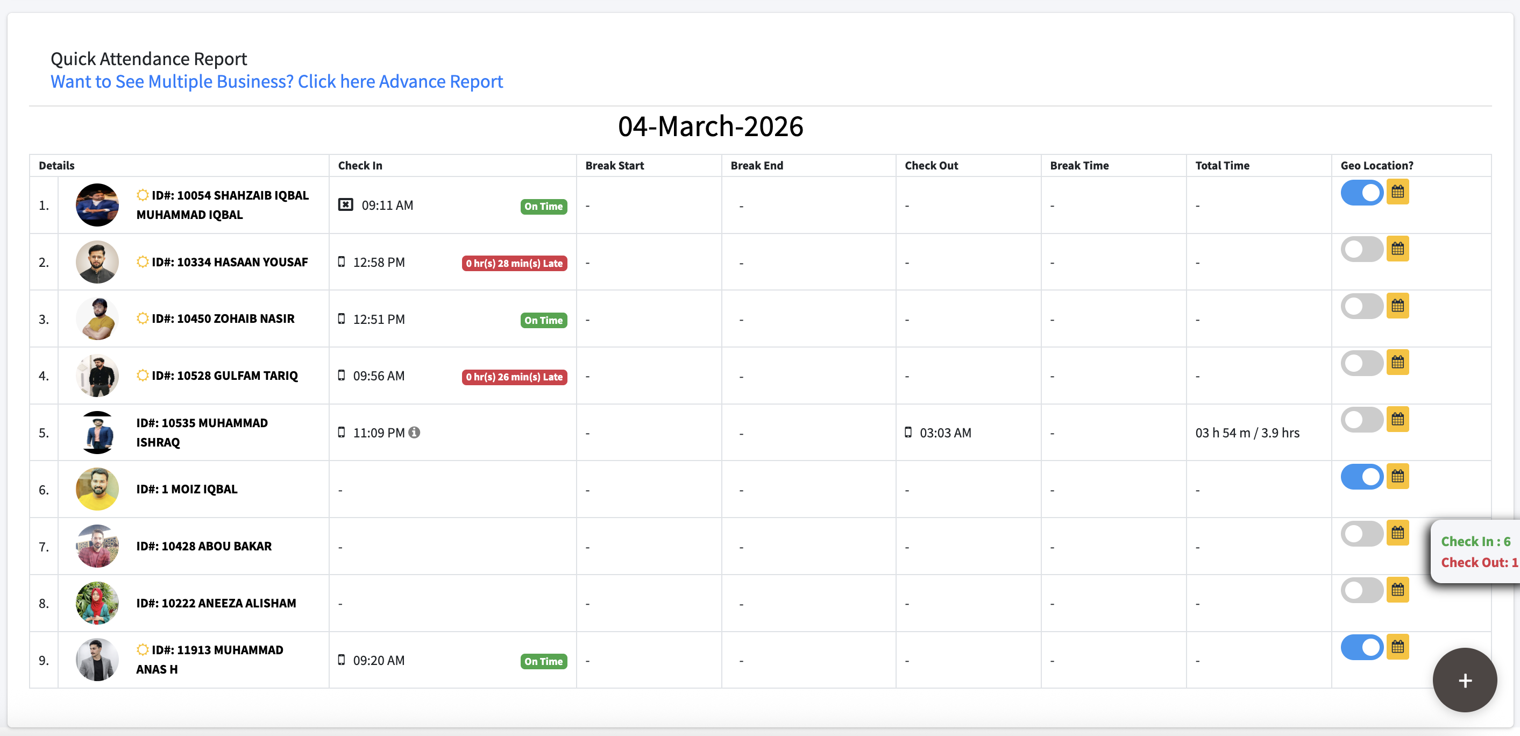Click calendar icon for Hasaan Yousaf row
The image size is (1520, 736).
click(1397, 249)
